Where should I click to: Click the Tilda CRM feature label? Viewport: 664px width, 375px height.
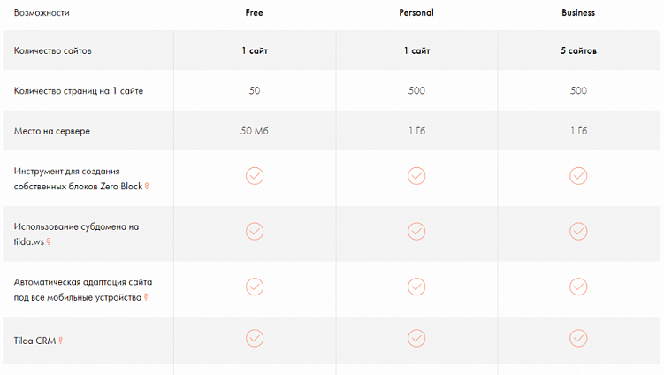pos(35,341)
